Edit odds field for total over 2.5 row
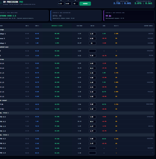The width and height of the screenshot is (156, 159). pos(92,82)
